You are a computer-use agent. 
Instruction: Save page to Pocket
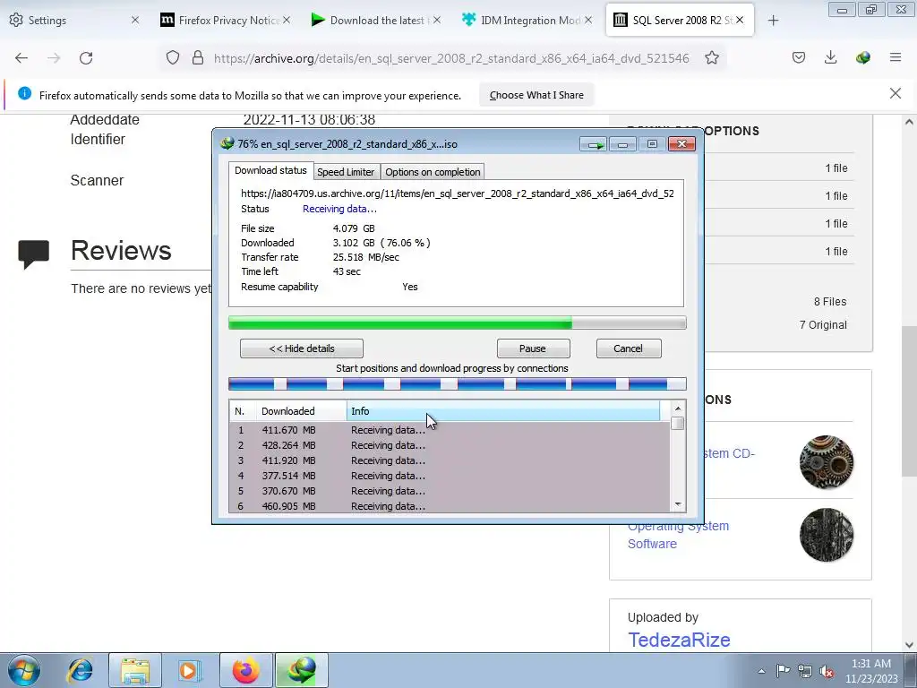(x=799, y=58)
